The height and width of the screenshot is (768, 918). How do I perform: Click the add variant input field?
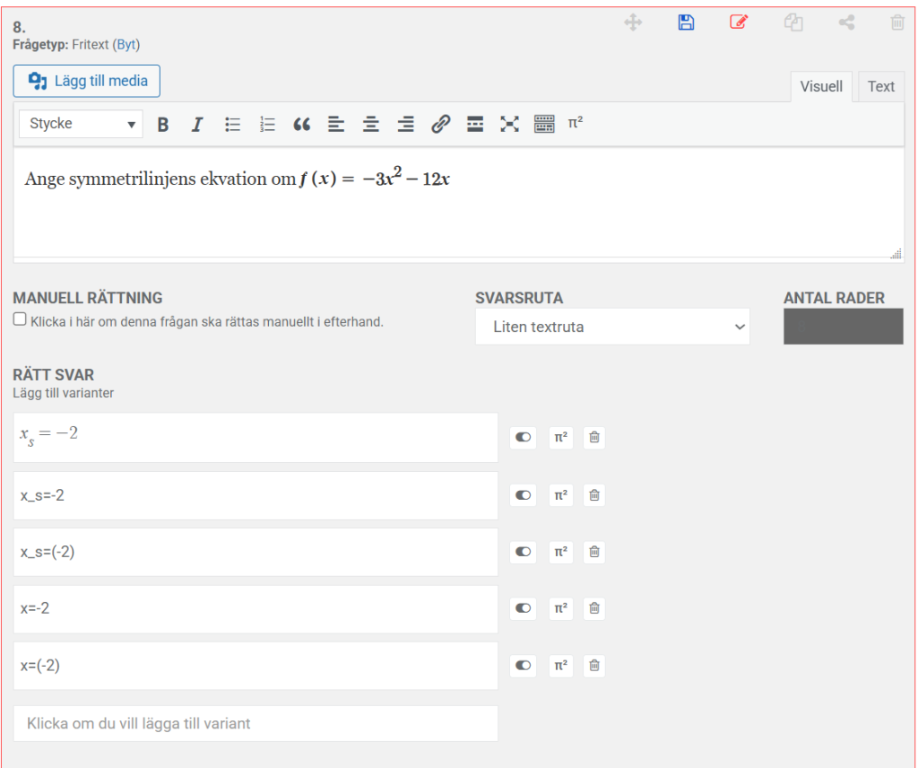pyautogui.click(x=255, y=723)
